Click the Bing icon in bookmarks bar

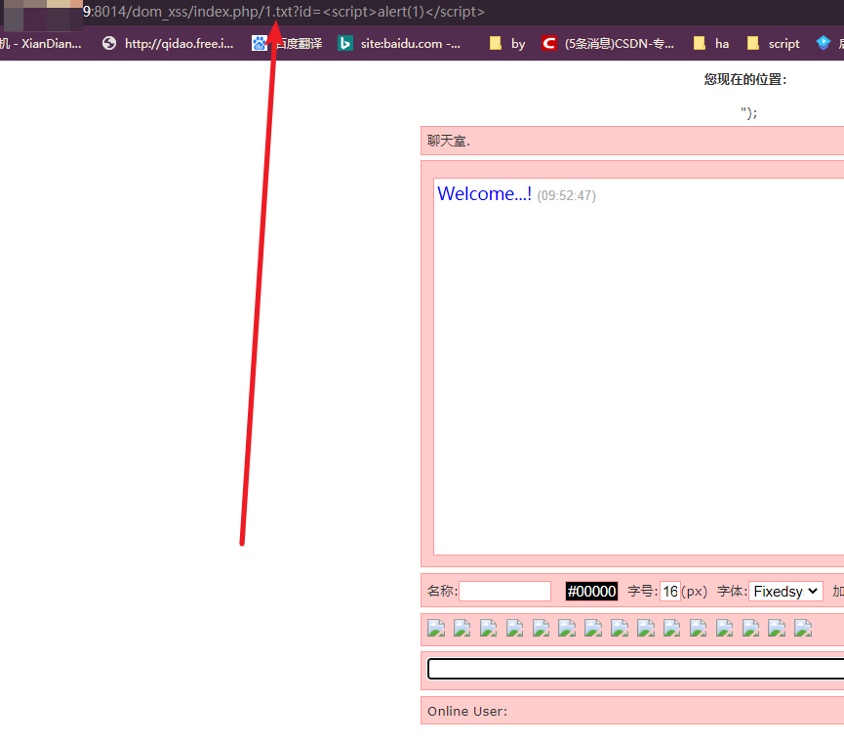345,43
